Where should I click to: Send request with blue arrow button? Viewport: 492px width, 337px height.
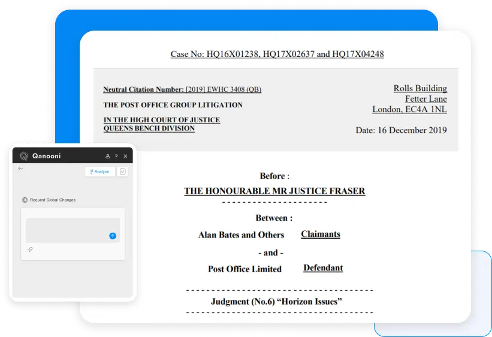coord(112,236)
